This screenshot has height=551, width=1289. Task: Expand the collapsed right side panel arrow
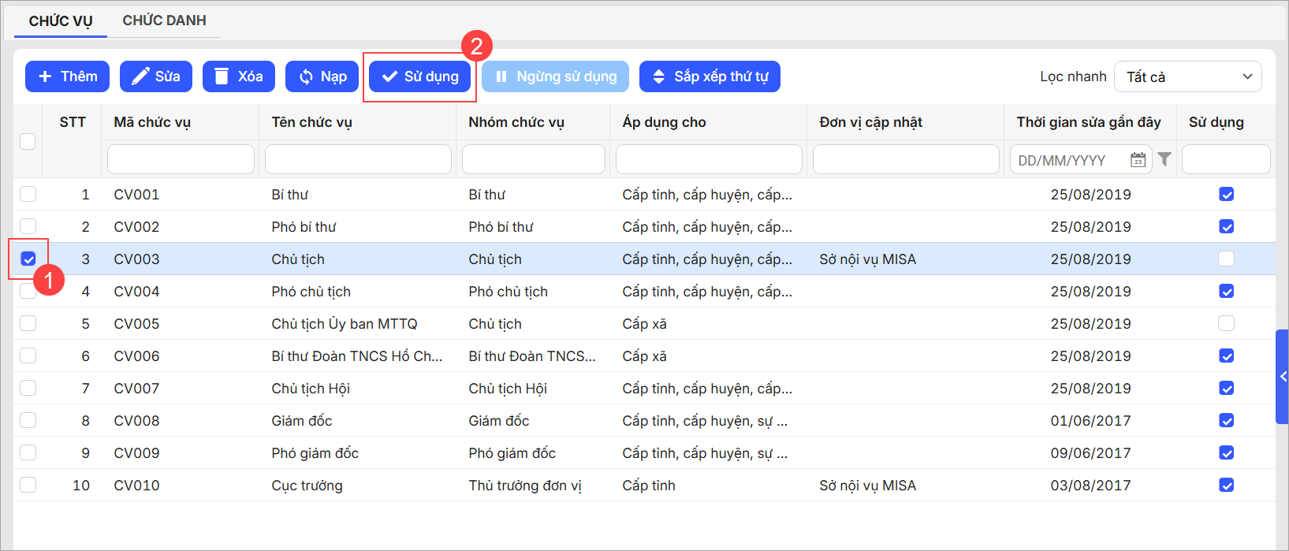point(1283,377)
